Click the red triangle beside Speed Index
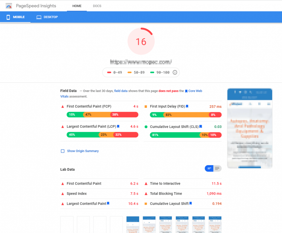 (63, 194)
